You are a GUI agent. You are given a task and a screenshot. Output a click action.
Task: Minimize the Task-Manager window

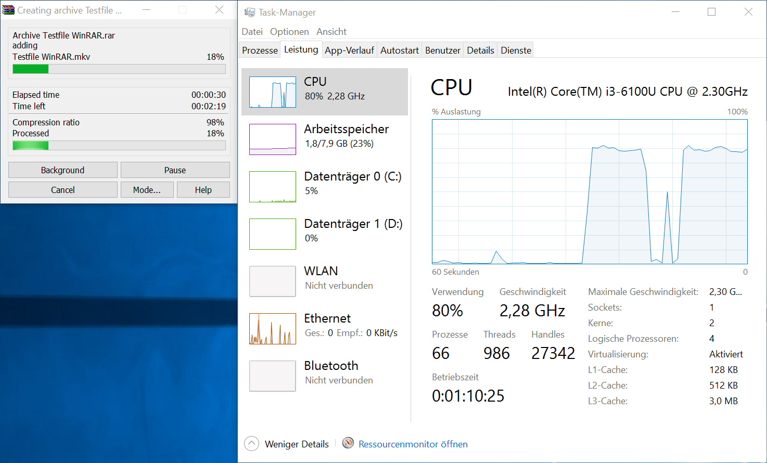(676, 12)
